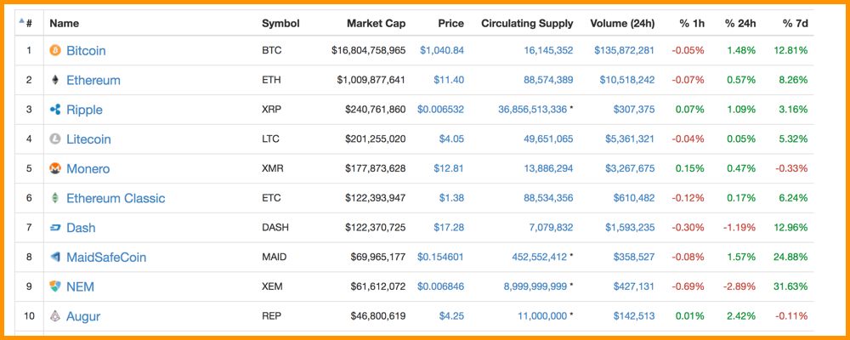Sort by % 7d column header
Screen dimensions: 850x340
click(795, 23)
